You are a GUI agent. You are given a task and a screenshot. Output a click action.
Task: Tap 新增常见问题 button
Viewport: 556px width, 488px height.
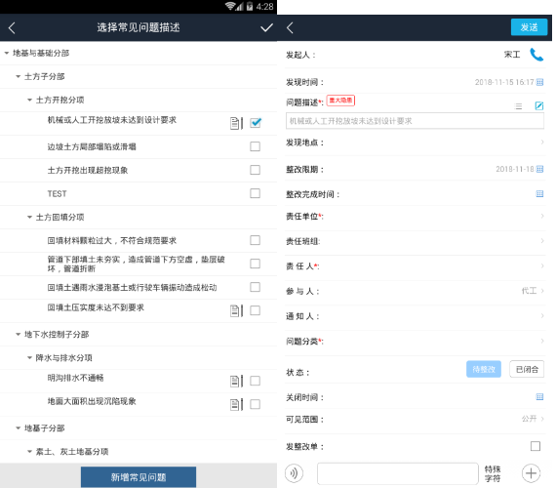point(139,477)
